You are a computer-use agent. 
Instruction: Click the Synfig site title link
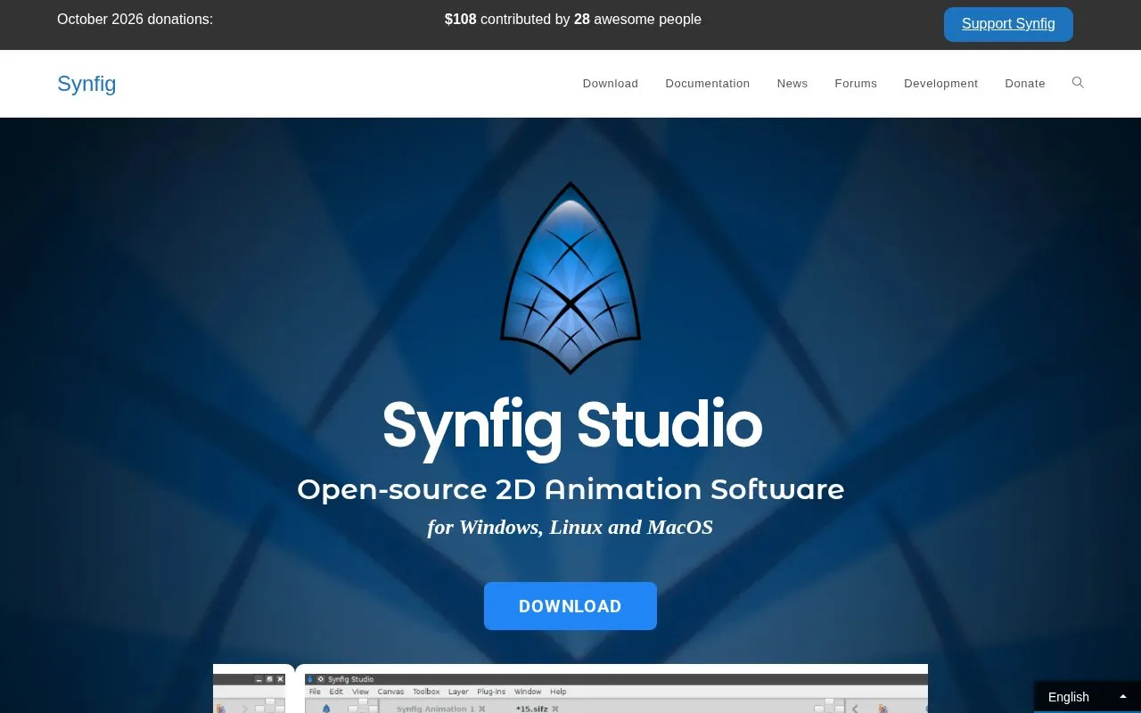click(86, 84)
